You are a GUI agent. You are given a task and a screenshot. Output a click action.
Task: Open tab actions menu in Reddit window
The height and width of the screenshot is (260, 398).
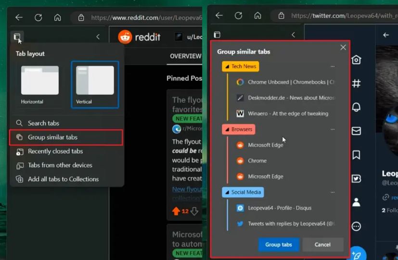(x=17, y=37)
